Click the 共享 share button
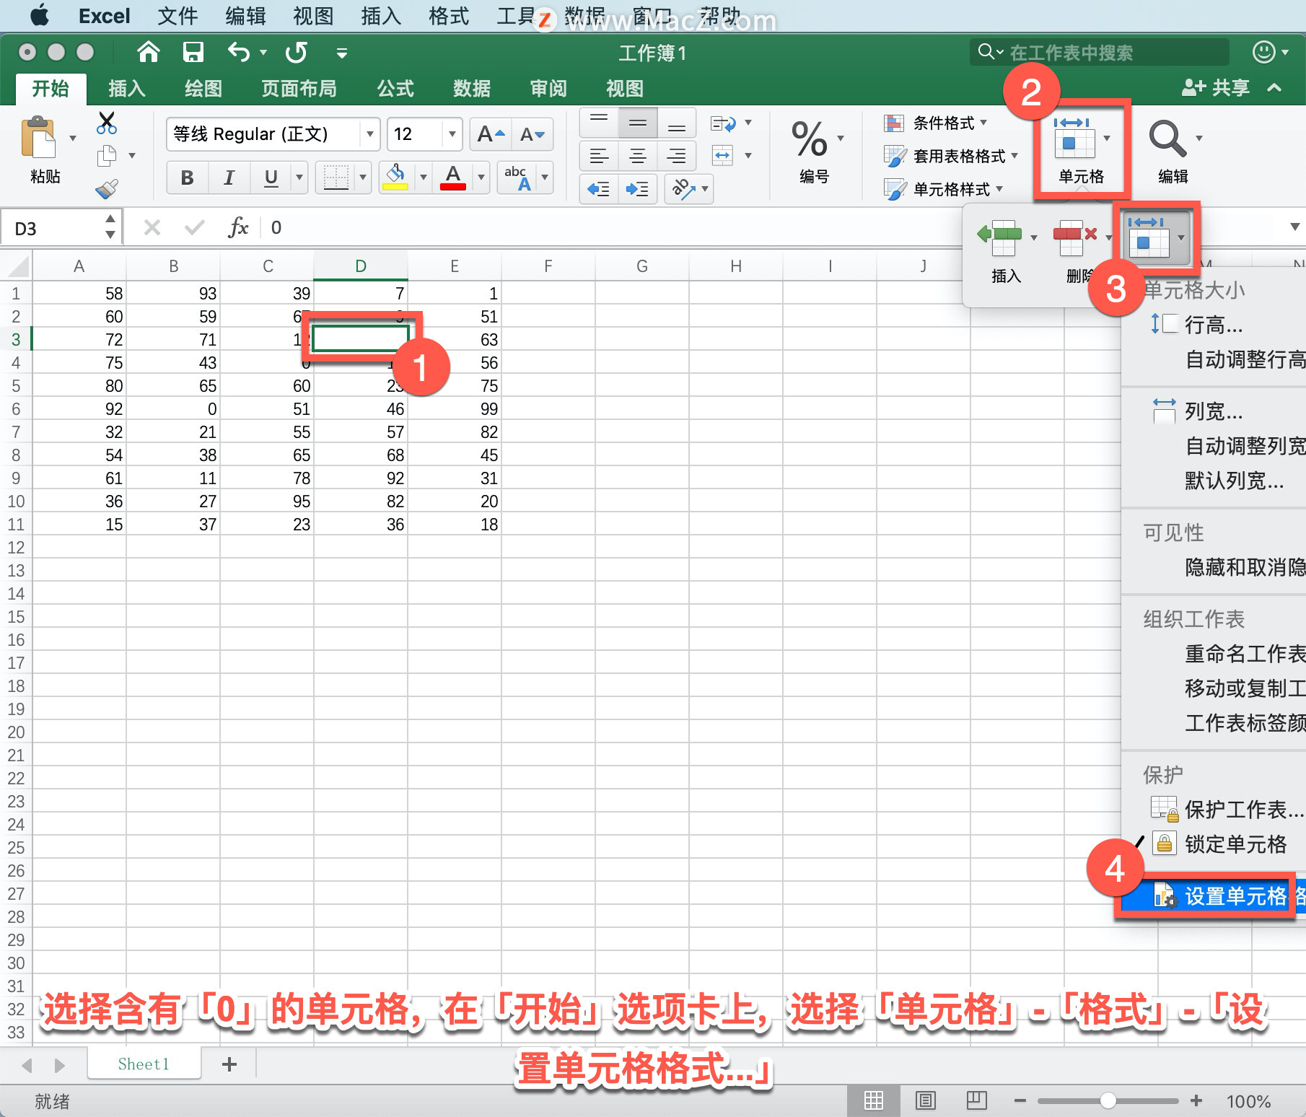The height and width of the screenshot is (1117, 1306). [x=1216, y=88]
